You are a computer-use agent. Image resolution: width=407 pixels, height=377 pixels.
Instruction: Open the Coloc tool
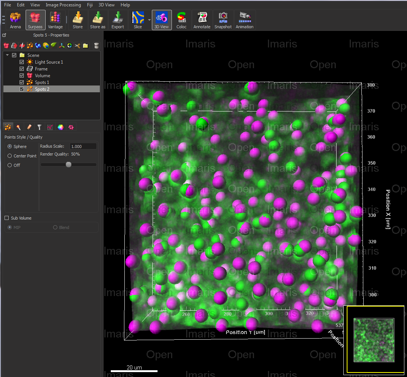[181, 20]
